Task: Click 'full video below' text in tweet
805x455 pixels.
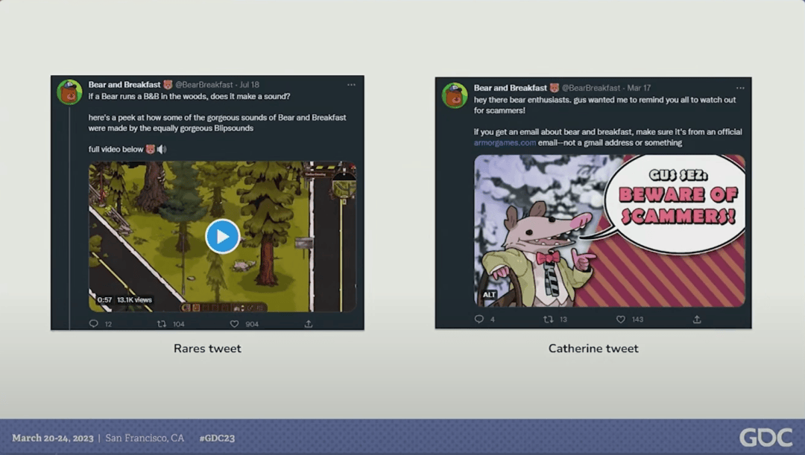Action: (x=116, y=149)
